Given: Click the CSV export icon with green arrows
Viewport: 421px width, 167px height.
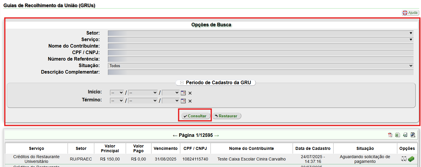Looking at the screenshot, I should (x=405, y=135).
